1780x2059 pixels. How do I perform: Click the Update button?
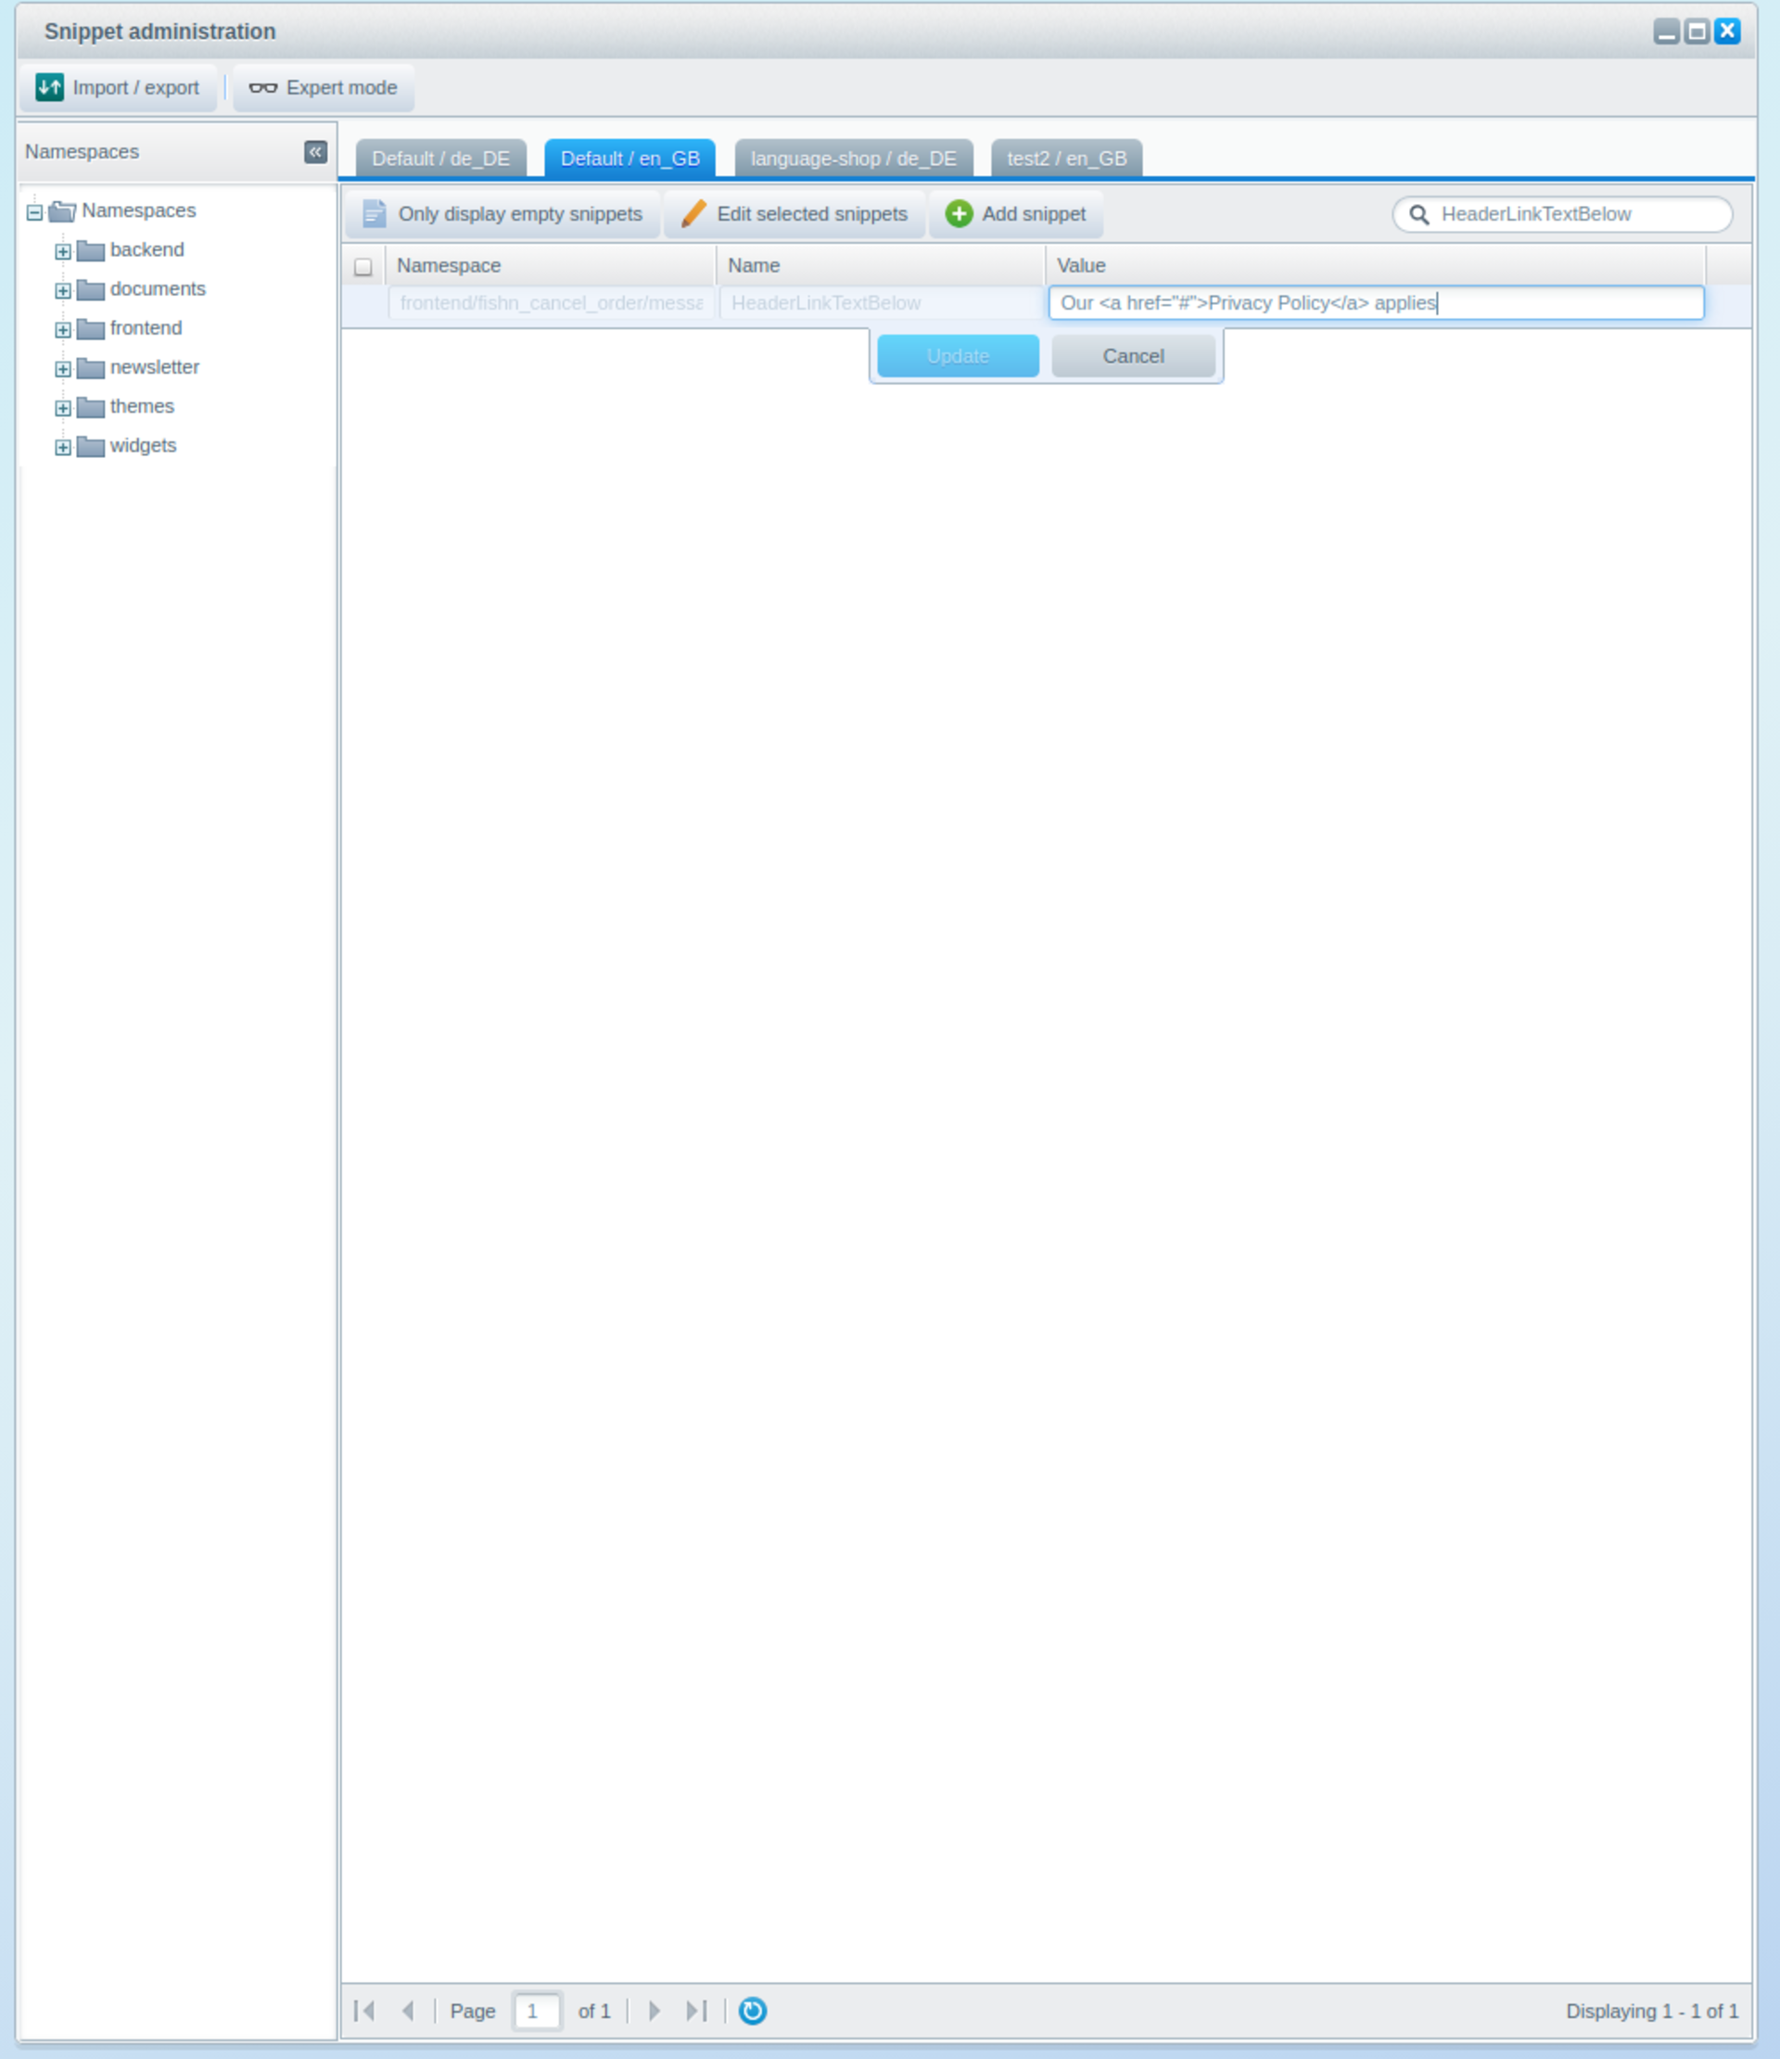[x=958, y=356]
